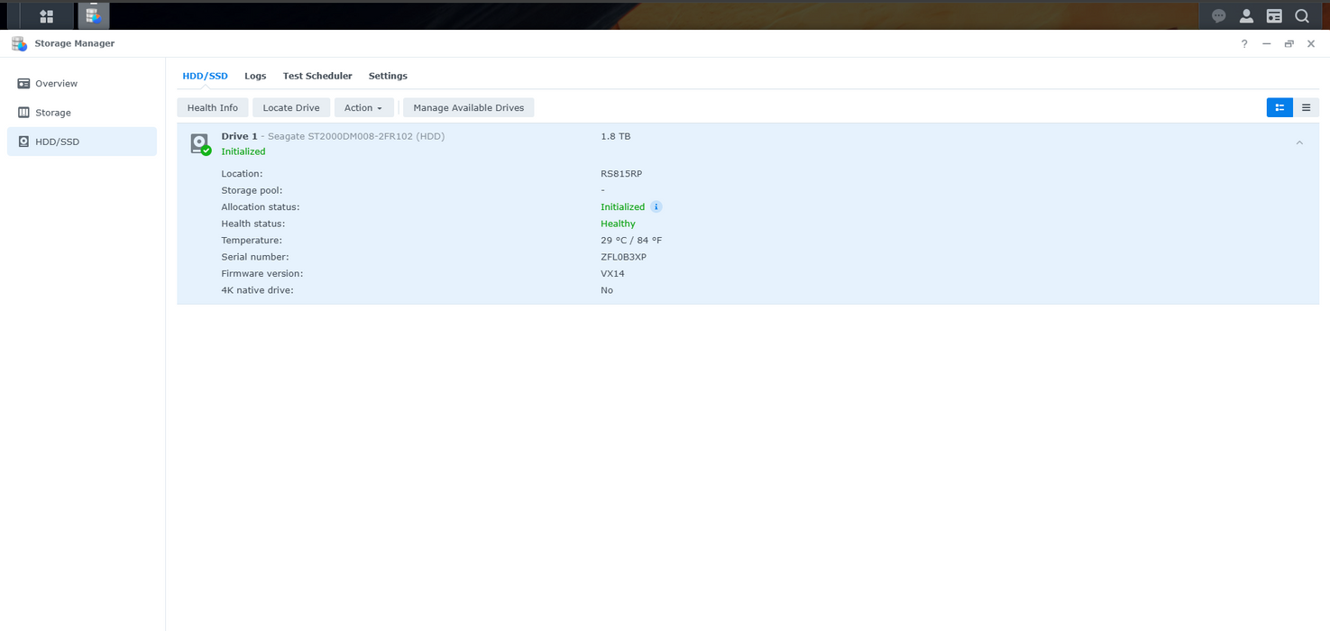Click the Healthy health status value

click(x=618, y=224)
